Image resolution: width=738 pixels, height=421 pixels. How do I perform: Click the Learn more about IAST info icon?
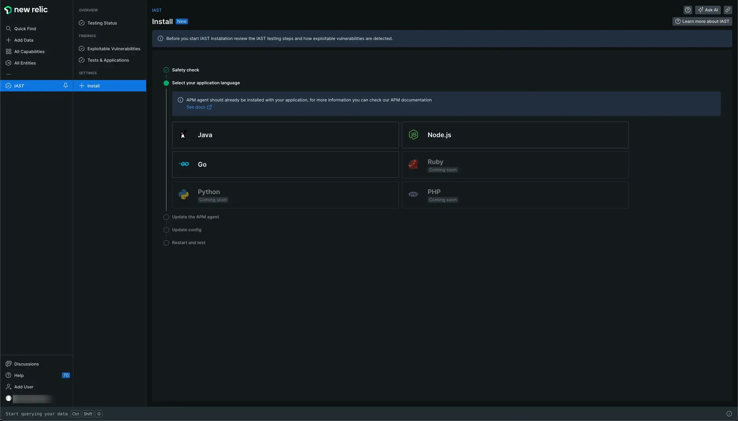pos(678,21)
